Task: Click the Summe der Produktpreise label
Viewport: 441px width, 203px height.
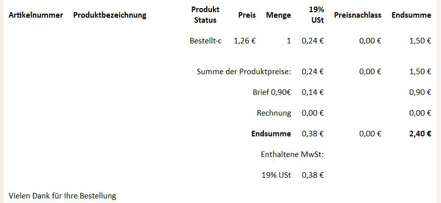Action: tap(244, 72)
